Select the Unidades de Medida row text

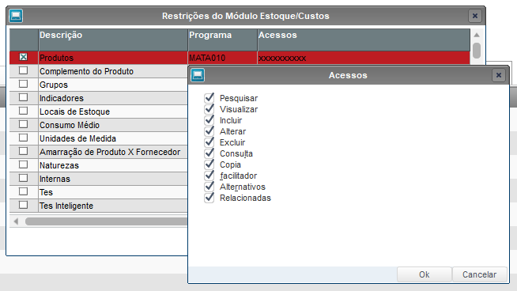tap(77, 138)
